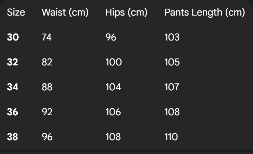Click pants length 110 for size 38
253x154 pixels.
click(171, 137)
